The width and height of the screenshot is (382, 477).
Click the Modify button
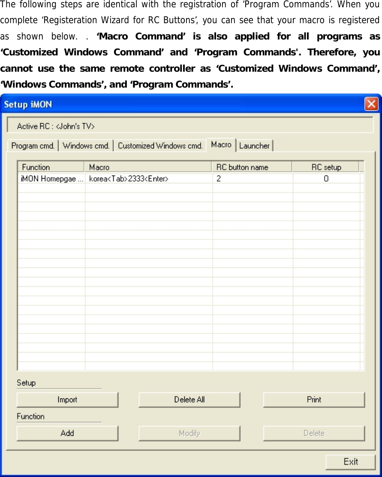point(189,433)
